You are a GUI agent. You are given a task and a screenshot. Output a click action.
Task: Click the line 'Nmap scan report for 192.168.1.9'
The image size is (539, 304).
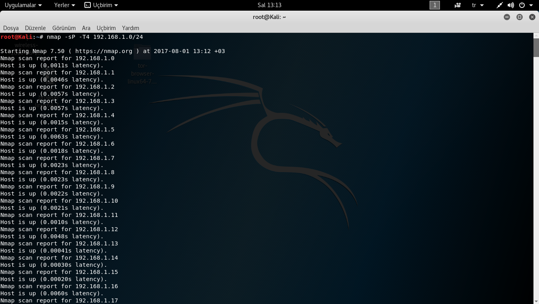(x=57, y=186)
